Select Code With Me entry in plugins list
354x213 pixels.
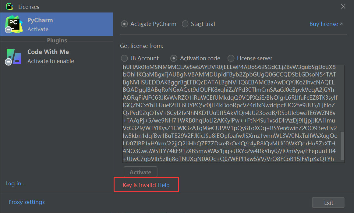[56, 56]
